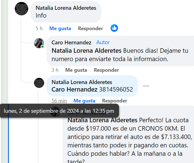Viewport: 194px width, 163px height.
Task: Click Responder under the phone number comment
Action: click(x=114, y=101)
